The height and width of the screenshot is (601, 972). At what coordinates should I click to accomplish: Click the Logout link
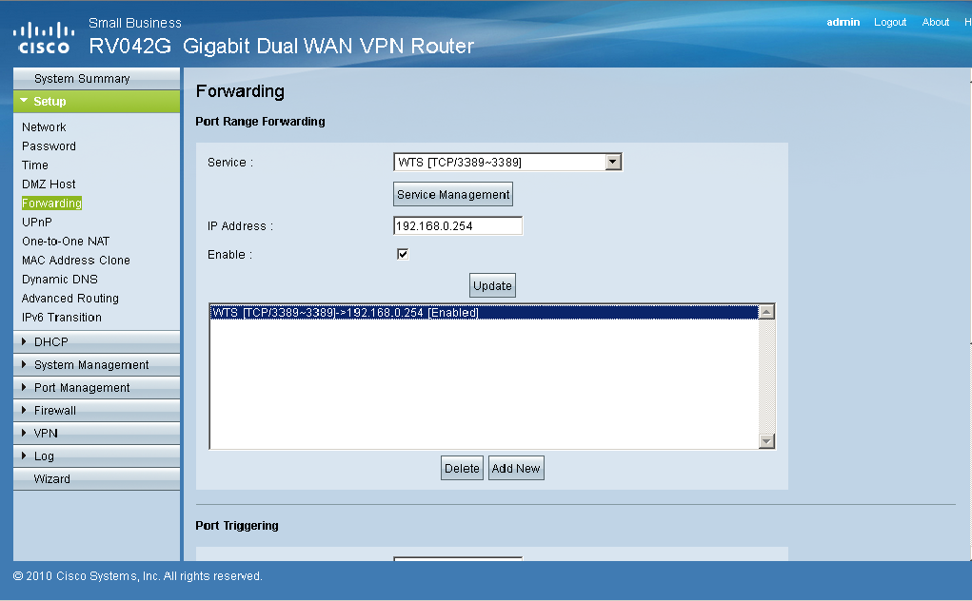point(890,22)
